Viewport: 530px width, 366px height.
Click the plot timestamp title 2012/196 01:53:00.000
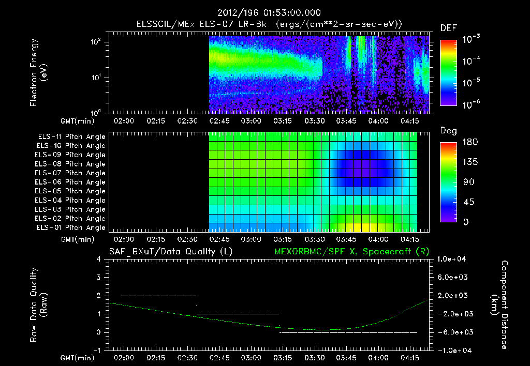coord(269,13)
